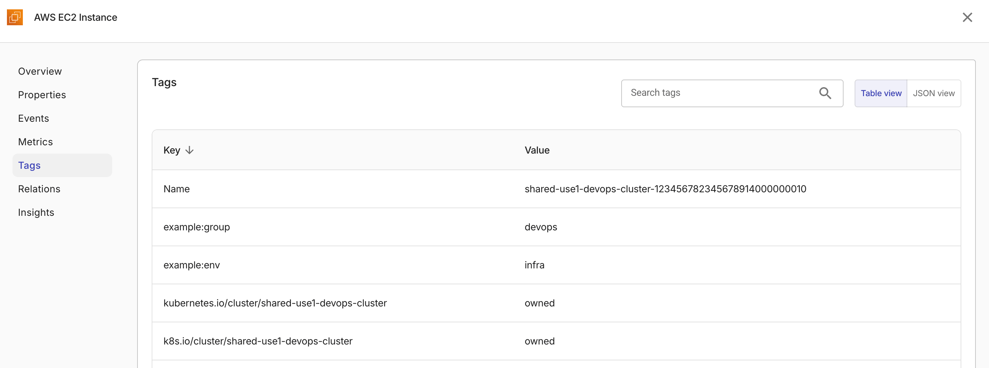Screen dimensions: 989x368
Task: Click the kubernetes.io/cluster key
Action: pos(275,303)
